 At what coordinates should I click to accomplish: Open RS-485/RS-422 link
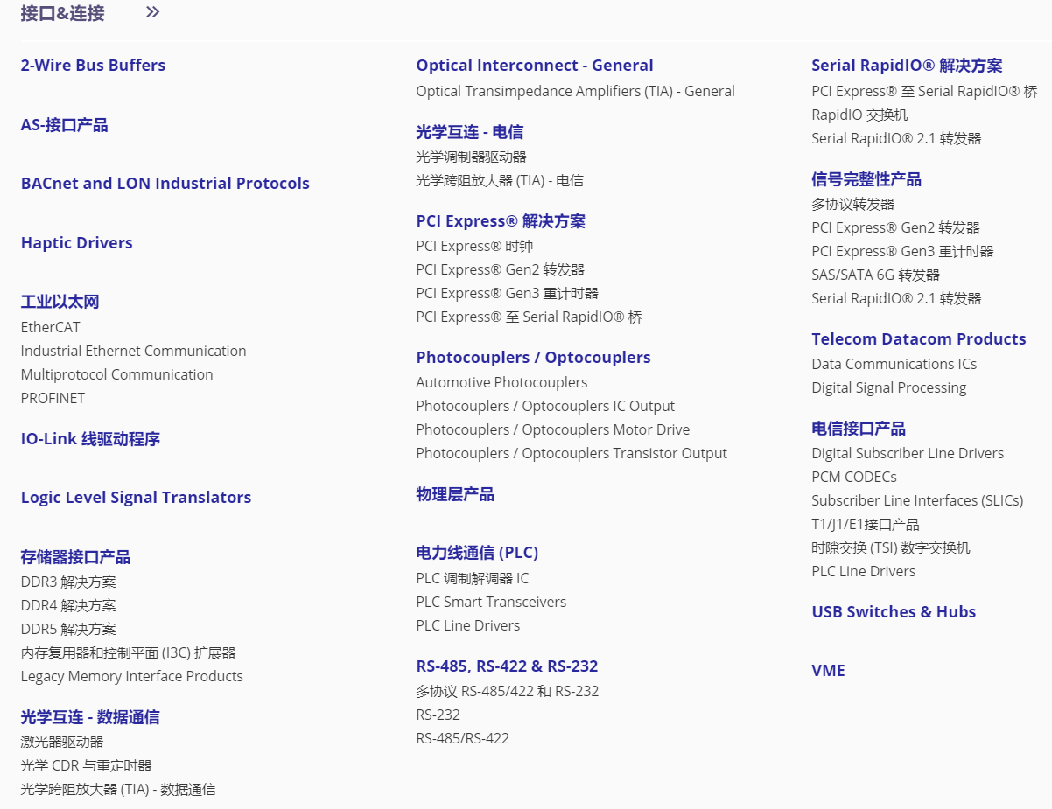[x=463, y=739]
